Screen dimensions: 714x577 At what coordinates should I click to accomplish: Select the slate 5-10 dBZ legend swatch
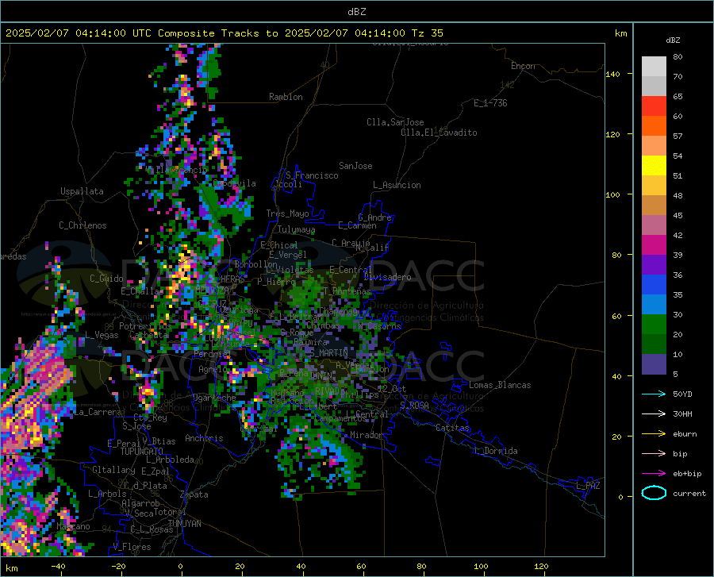pyautogui.click(x=654, y=364)
